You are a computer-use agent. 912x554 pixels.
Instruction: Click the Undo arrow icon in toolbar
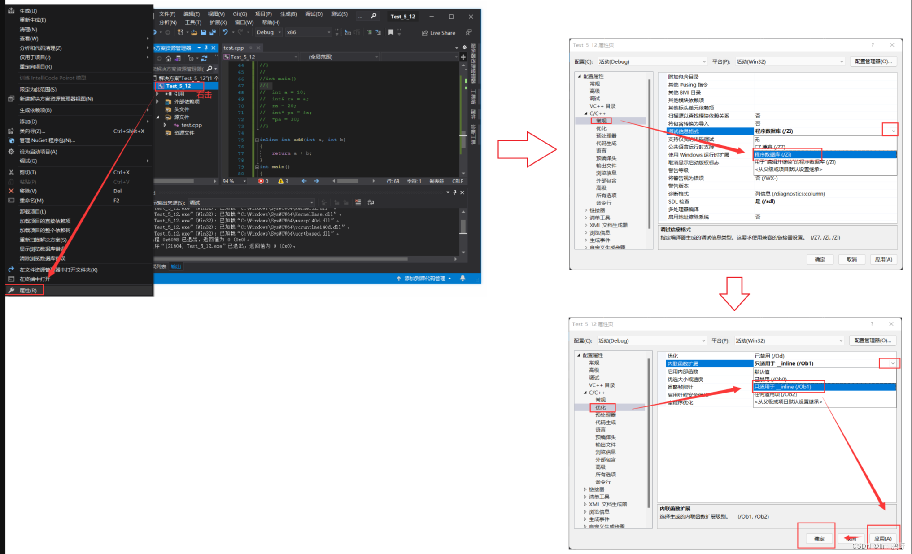(x=225, y=32)
